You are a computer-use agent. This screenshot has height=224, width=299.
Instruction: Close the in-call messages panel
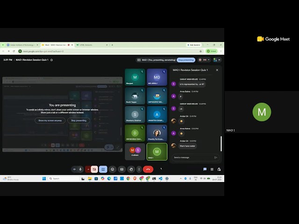[x=217, y=70]
